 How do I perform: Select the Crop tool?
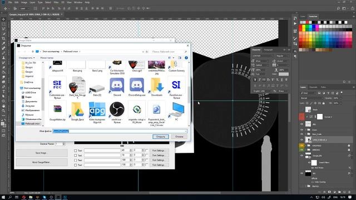tap(3, 38)
